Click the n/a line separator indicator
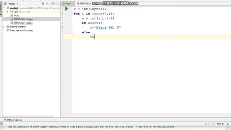Screen dimensions: 231x130 tap(213, 124)
